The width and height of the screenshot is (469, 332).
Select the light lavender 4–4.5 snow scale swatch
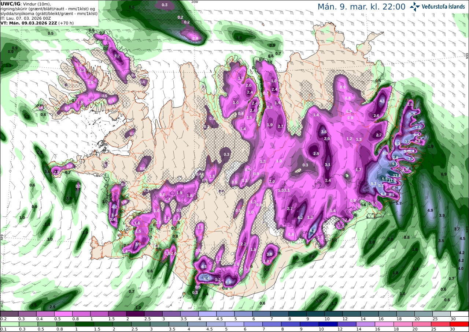(x=207, y=314)
